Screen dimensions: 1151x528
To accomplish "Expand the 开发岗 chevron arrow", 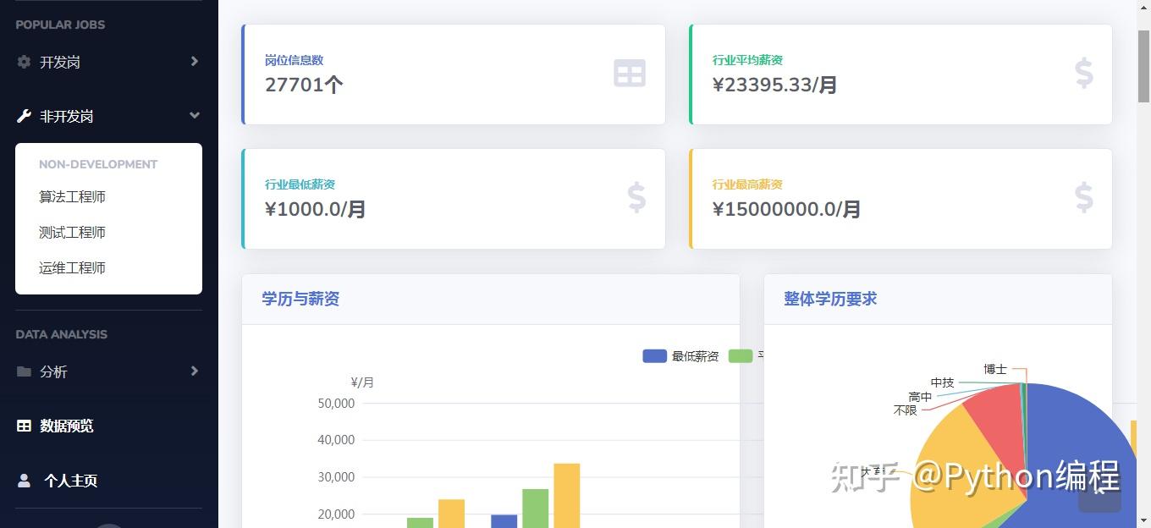I will click(195, 61).
